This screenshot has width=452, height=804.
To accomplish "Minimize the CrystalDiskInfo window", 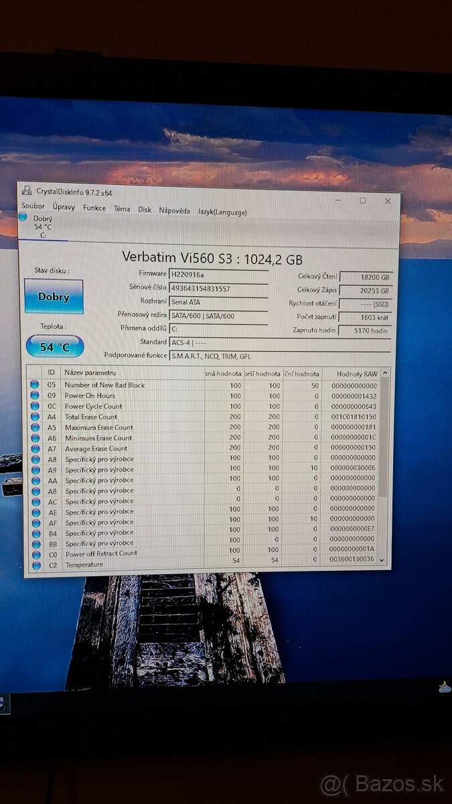I will click(x=338, y=200).
